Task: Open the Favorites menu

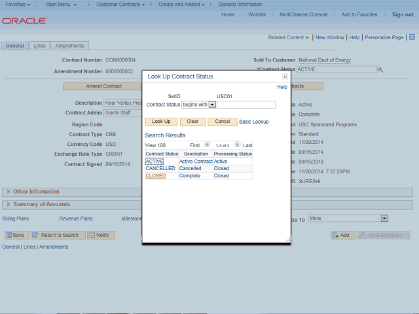Action: [x=18, y=5]
